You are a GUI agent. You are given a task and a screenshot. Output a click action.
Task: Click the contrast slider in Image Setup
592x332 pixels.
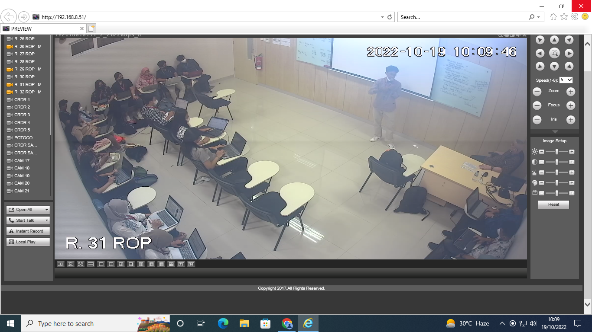556,162
